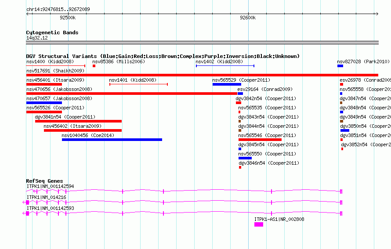
Task: Click the dgv3841n54 (Cooper2011) red bar
Action: tap(78, 121)
